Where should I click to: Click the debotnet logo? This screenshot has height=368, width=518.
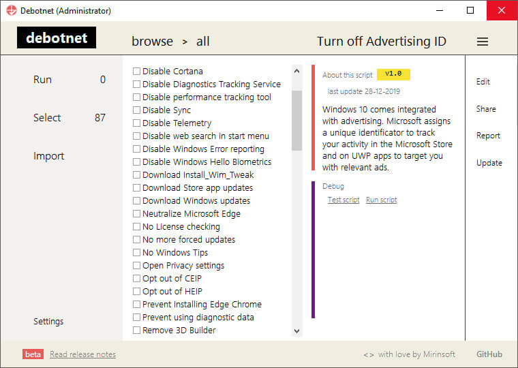57,37
